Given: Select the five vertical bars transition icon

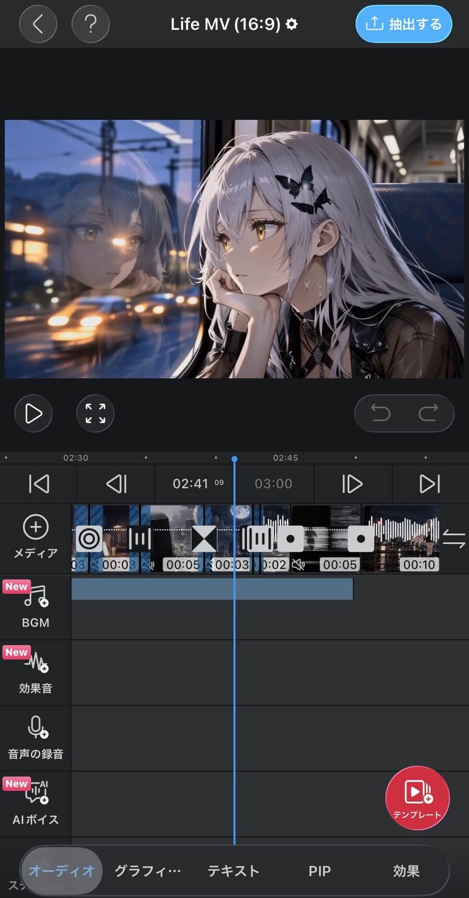Looking at the screenshot, I should [x=257, y=538].
